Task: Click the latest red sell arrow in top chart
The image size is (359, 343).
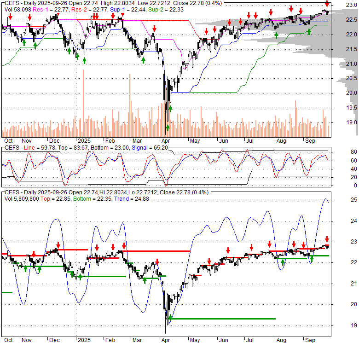Action: point(327,4)
